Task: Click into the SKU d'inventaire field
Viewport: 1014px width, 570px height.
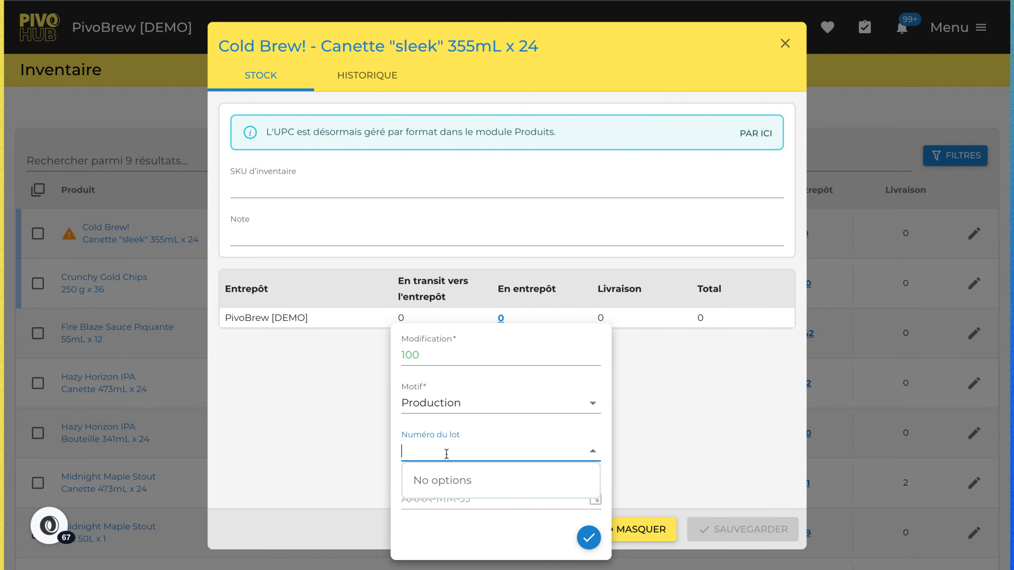Action: click(x=506, y=188)
